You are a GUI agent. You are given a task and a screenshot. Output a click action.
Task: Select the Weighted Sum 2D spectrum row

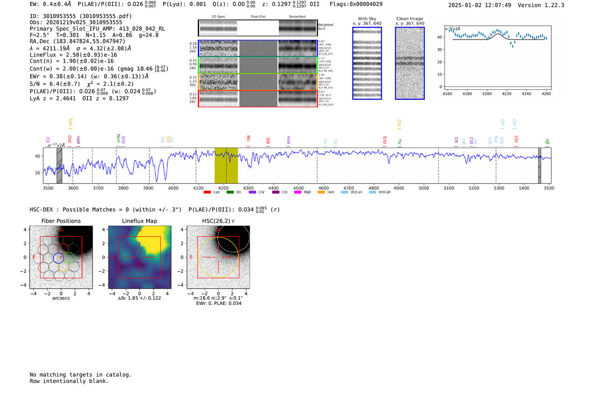258,28
